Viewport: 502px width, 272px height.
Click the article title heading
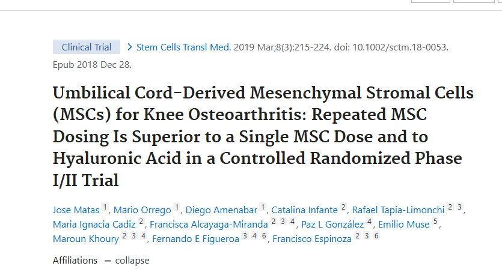click(x=263, y=136)
